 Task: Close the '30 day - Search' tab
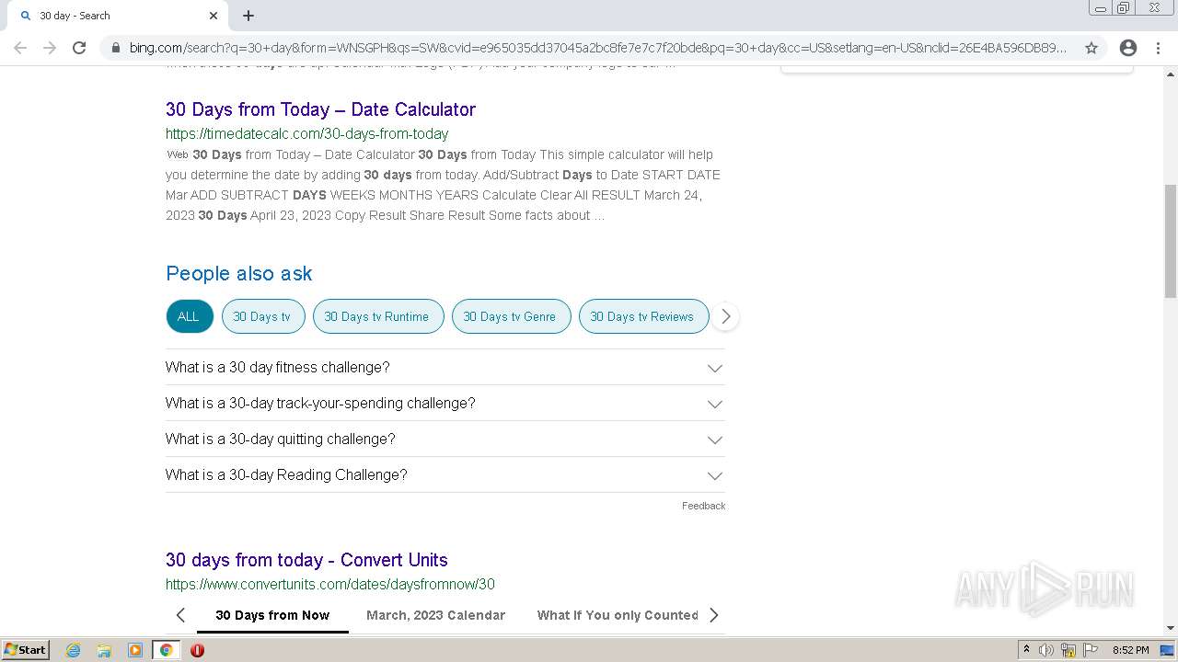(214, 16)
